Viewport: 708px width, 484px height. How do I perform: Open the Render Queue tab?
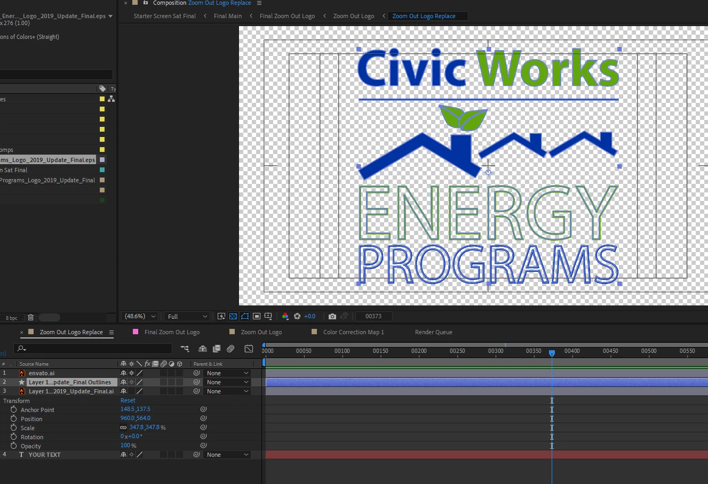click(434, 332)
